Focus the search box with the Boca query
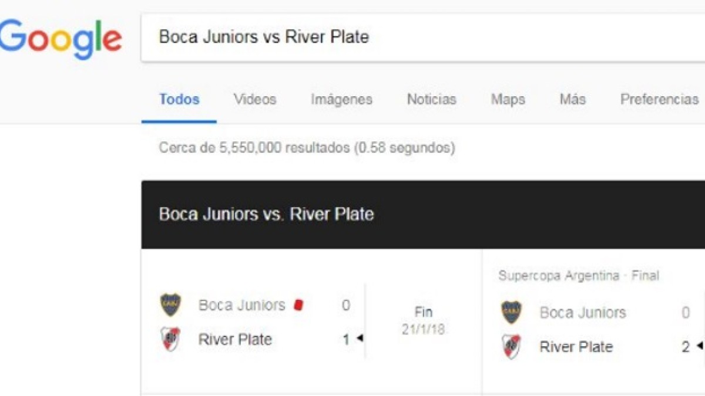The height and width of the screenshot is (396, 705). [411, 38]
